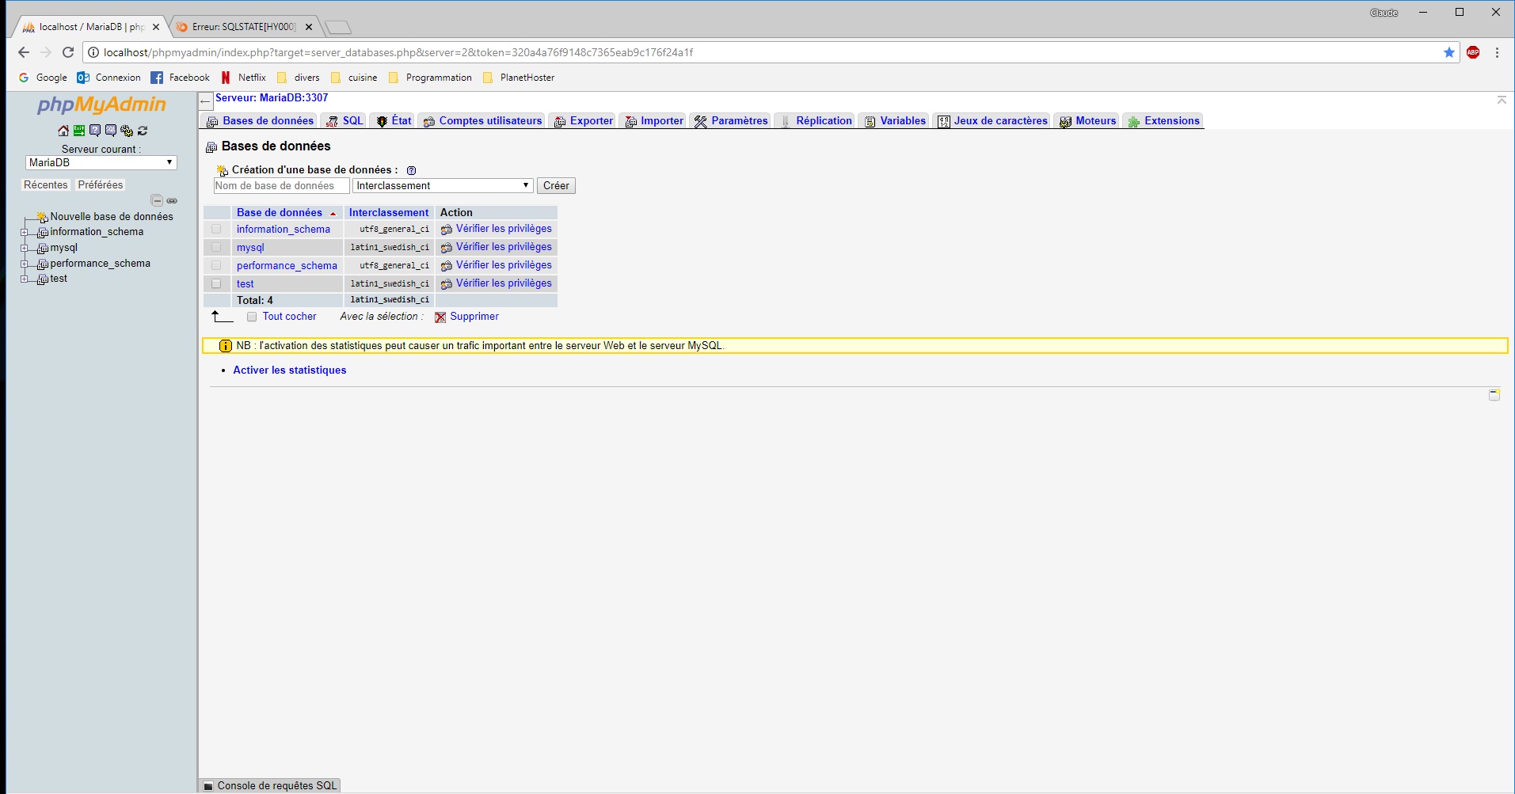Click the reload navigation panel icon
This screenshot has width=1515, height=794.
(x=143, y=131)
